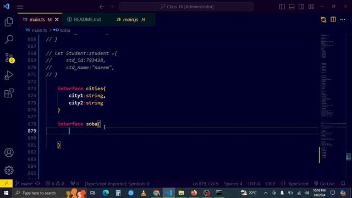Change line endings via CRLF

[x=271, y=184]
